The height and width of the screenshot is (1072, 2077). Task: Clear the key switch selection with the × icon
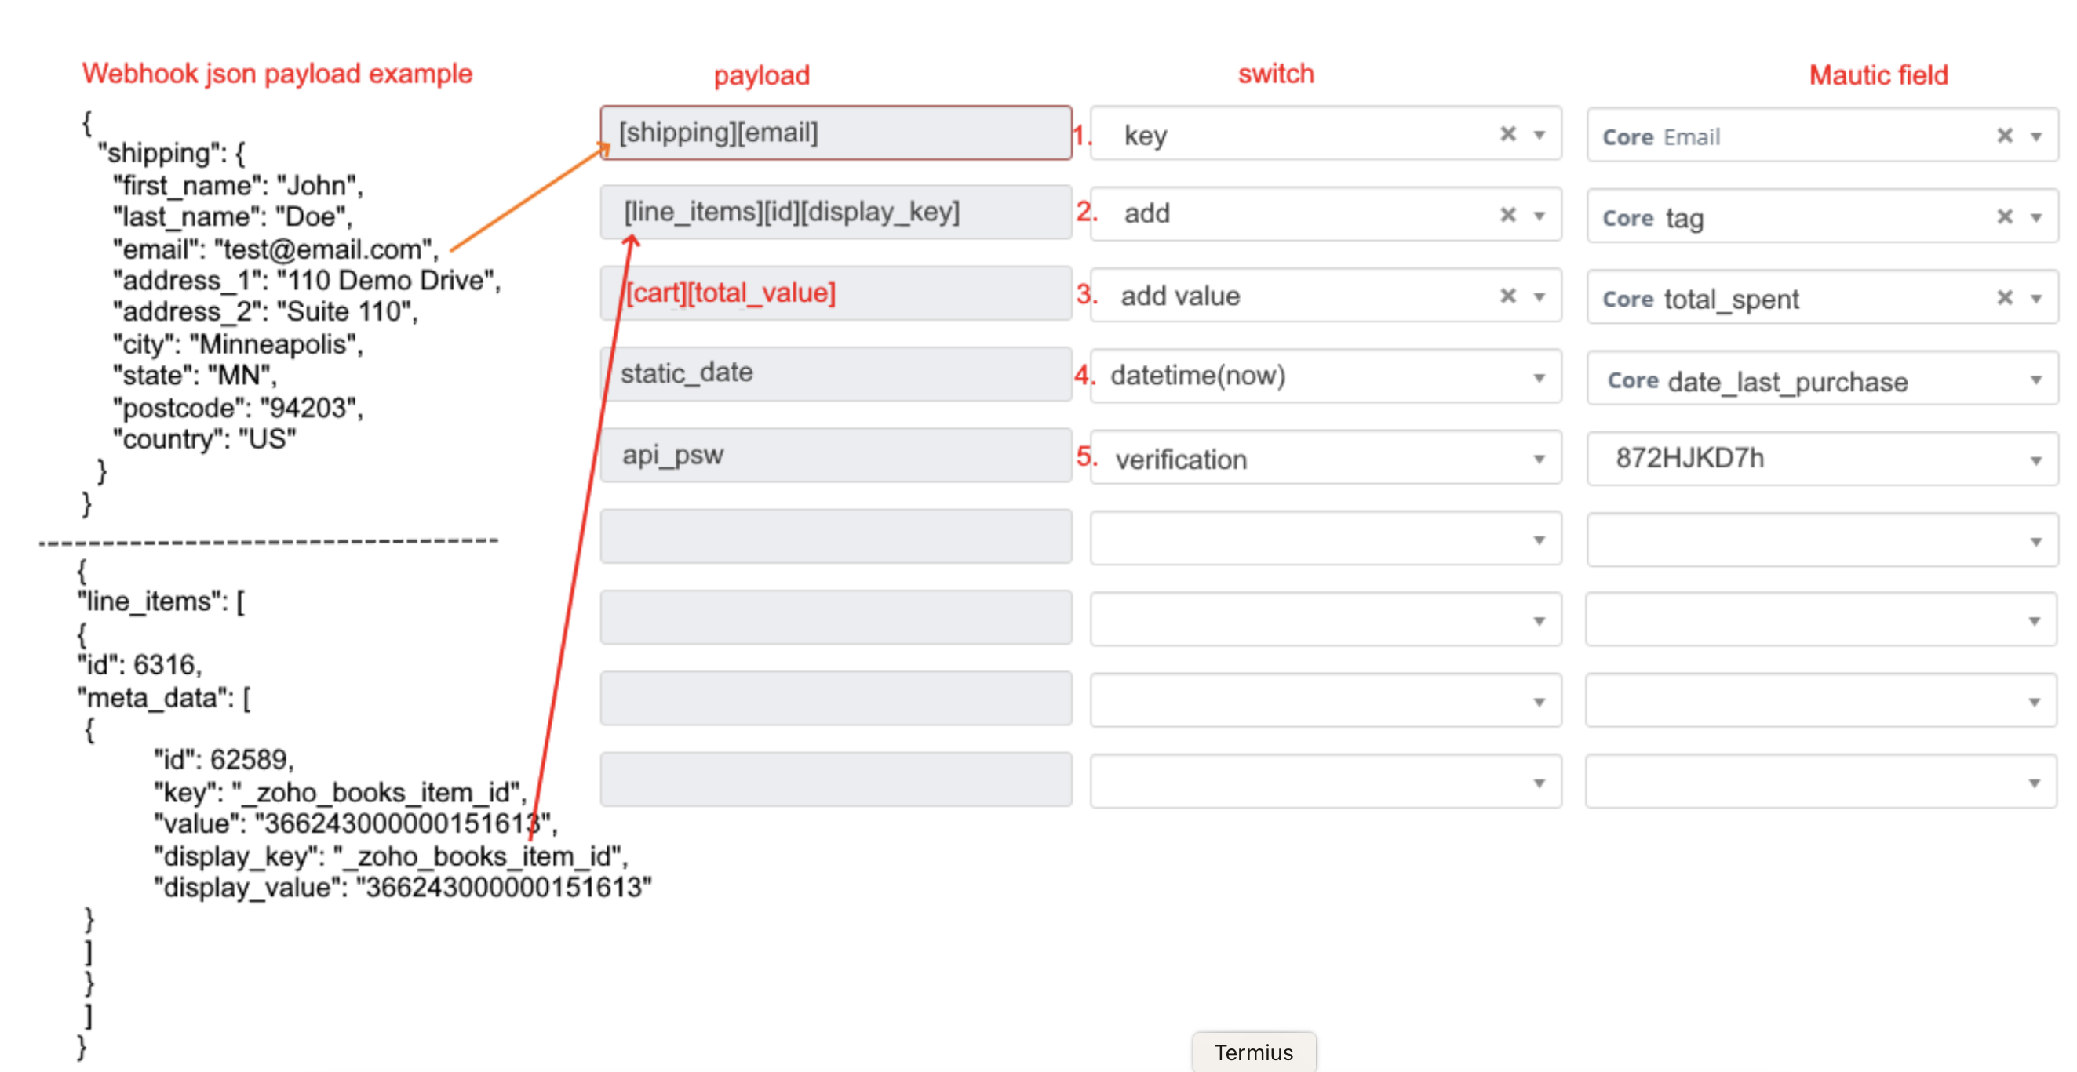[x=1507, y=134]
